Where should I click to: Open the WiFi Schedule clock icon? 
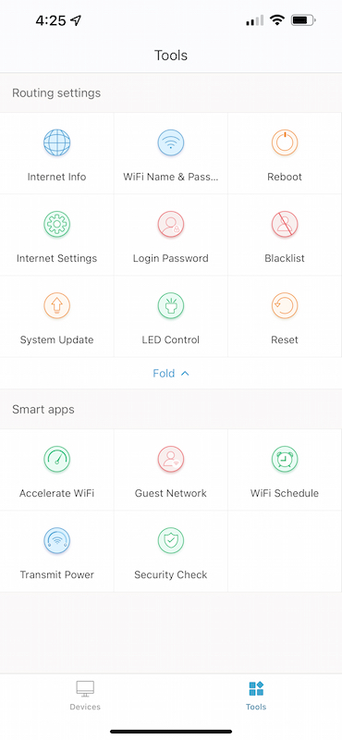(285, 459)
